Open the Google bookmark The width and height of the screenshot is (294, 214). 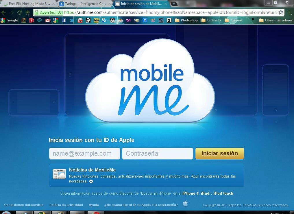9,20
